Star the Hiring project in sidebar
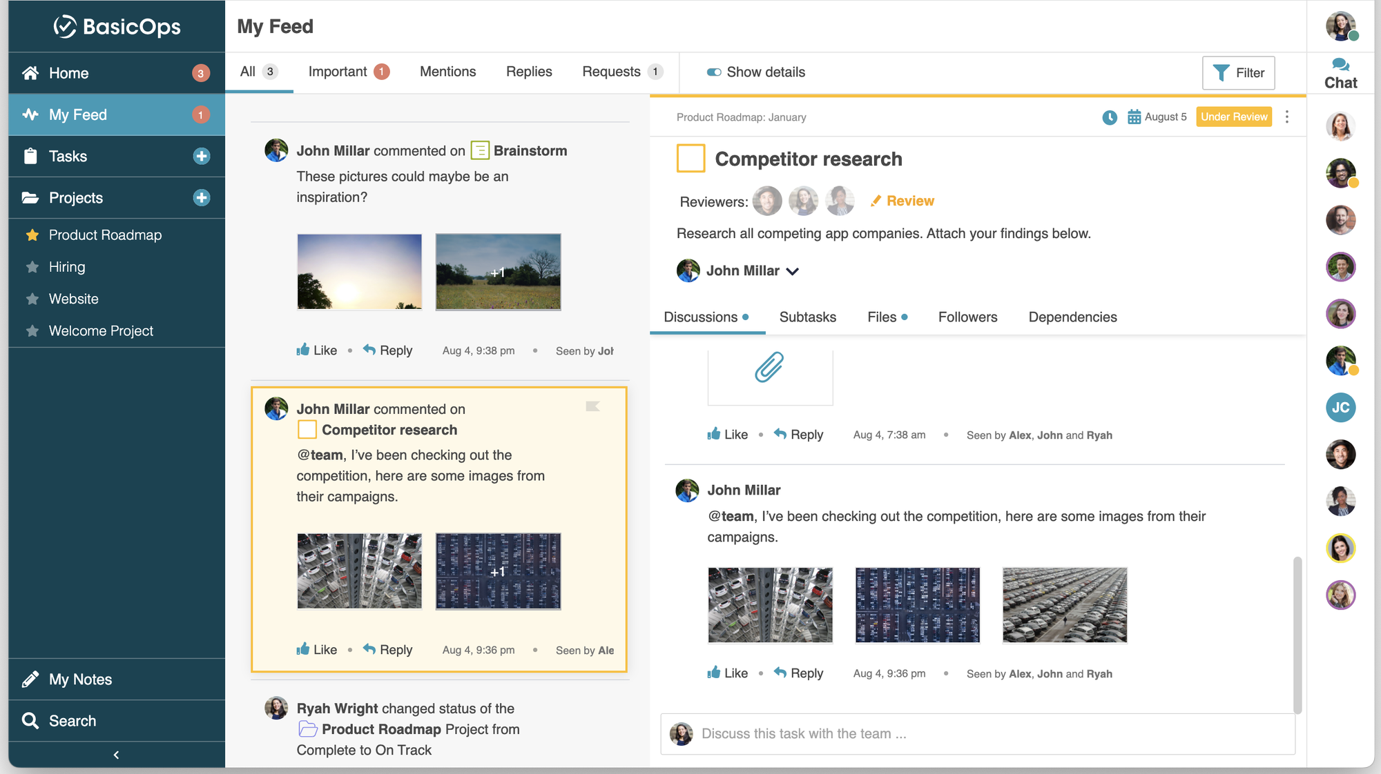This screenshot has height=774, width=1381. (x=32, y=267)
